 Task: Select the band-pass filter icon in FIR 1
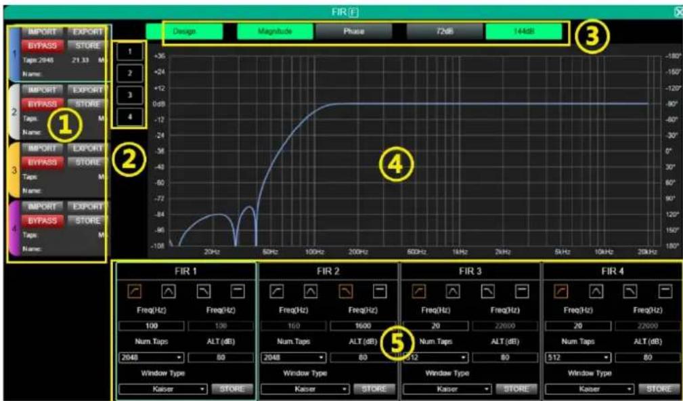coord(169,291)
